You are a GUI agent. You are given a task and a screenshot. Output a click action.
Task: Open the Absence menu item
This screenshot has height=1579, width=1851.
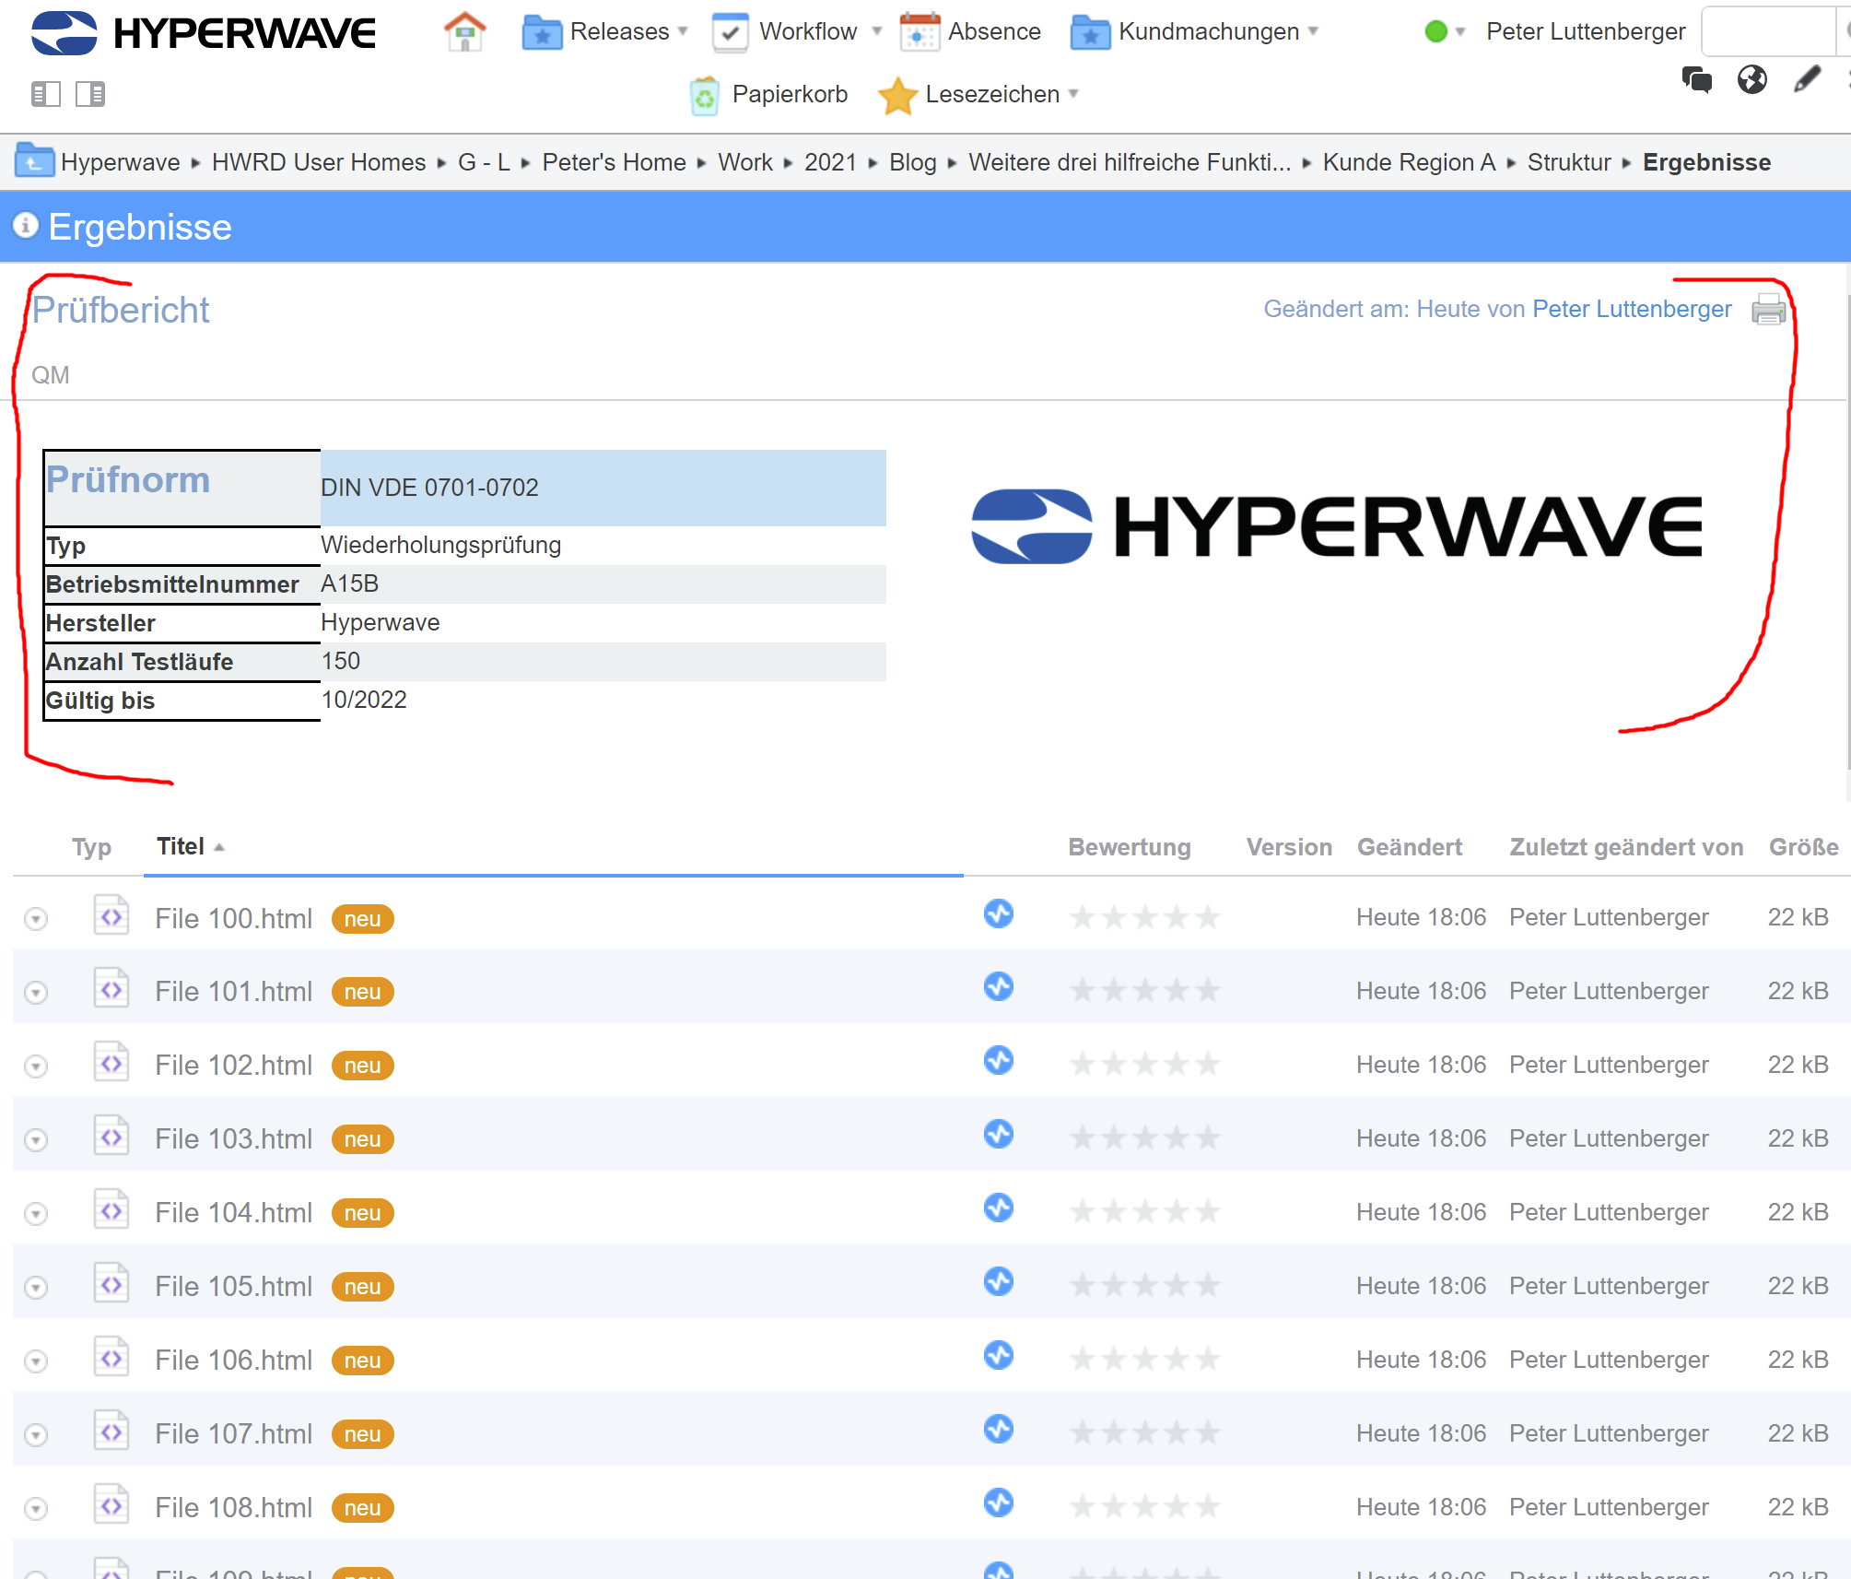970,32
